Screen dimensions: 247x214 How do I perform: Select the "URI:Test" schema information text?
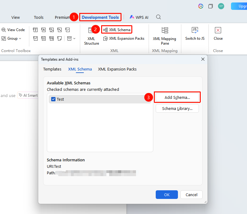coord(54,167)
